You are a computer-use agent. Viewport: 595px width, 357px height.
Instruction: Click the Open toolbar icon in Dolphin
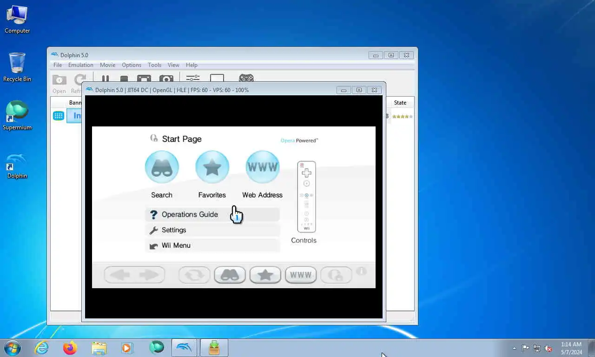tap(59, 84)
